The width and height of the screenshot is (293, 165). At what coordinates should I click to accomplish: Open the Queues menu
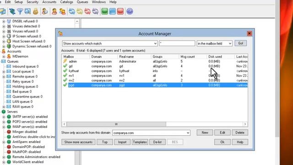pyautogui.click(x=82, y=2)
